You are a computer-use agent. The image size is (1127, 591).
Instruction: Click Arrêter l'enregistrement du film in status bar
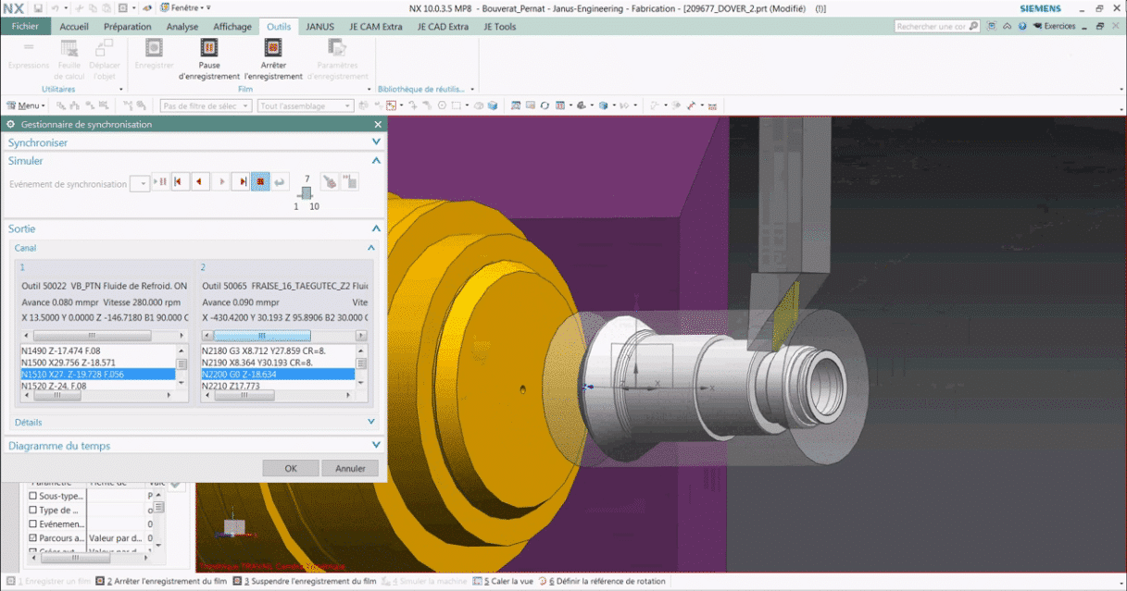pos(163,582)
